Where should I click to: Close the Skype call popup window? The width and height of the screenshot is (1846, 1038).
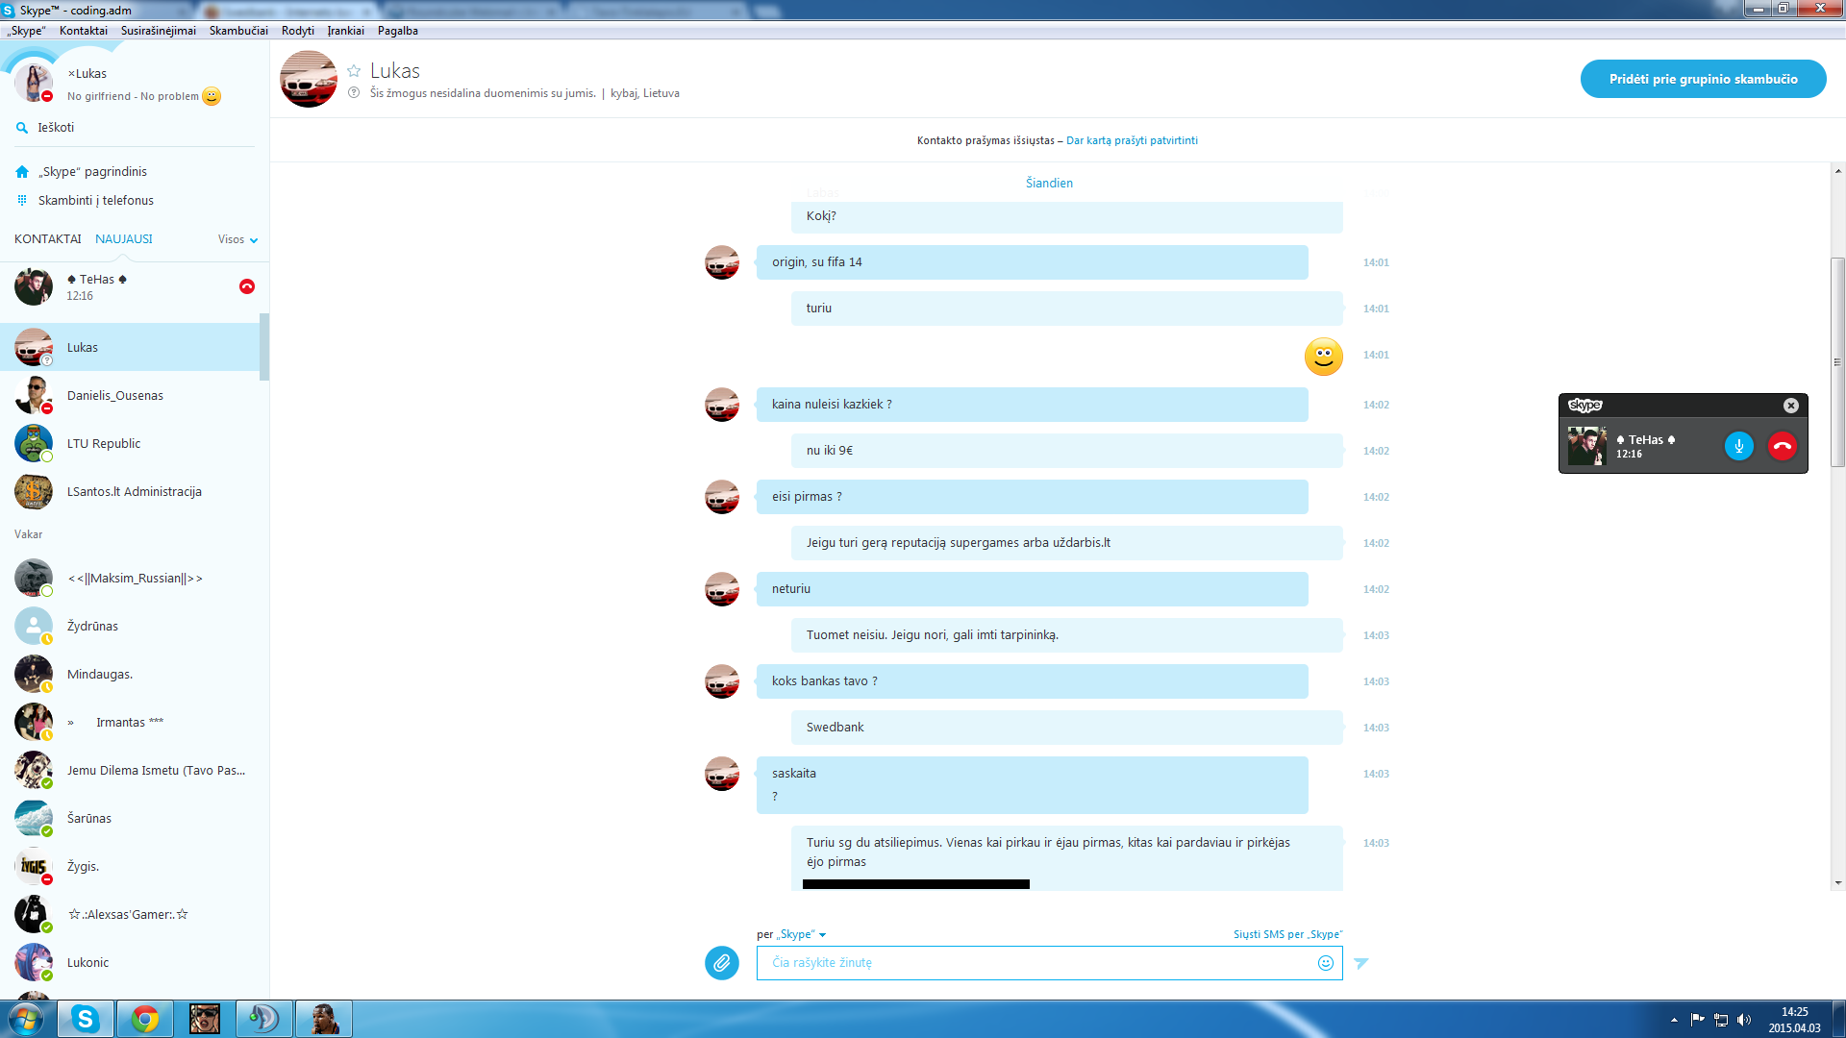tap(1791, 406)
